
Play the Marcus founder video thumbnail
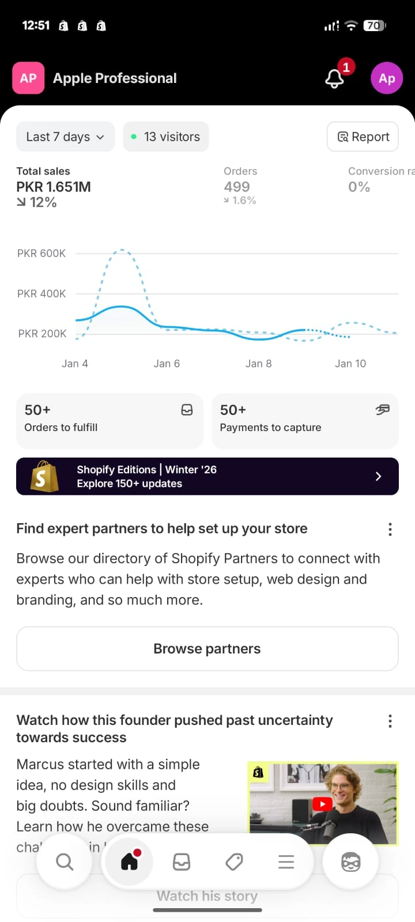tap(323, 804)
